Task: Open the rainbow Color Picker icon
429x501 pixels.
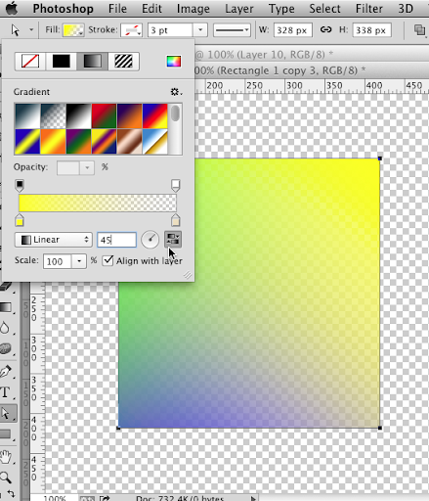Action: point(174,61)
